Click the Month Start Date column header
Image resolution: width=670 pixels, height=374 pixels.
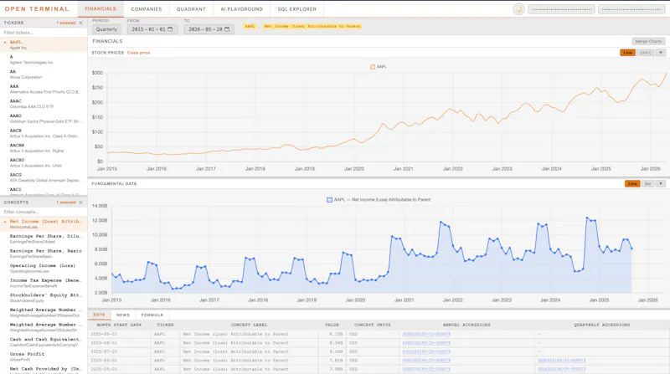pyautogui.click(x=119, y=325)
